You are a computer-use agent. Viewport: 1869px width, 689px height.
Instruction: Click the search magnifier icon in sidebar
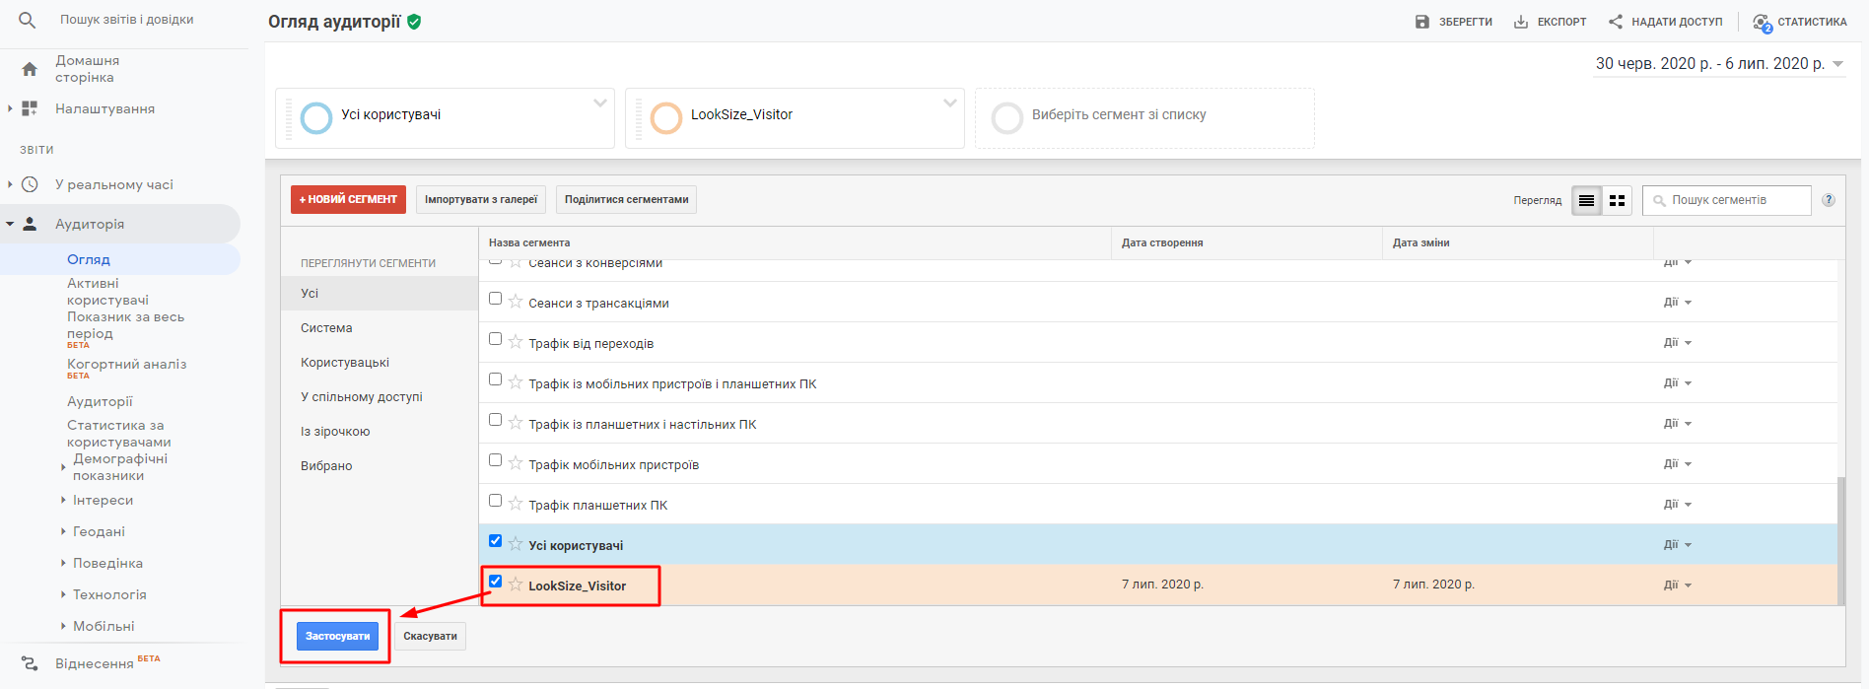point(27,20)
